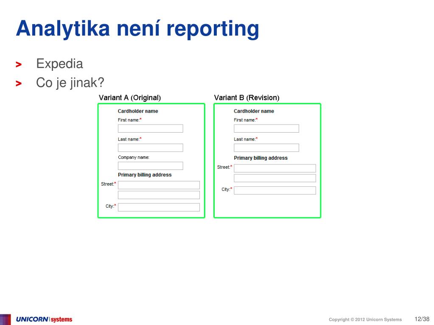
Task: Click the 'City:' label in Variant B
Action: click(x=227, y=189)
